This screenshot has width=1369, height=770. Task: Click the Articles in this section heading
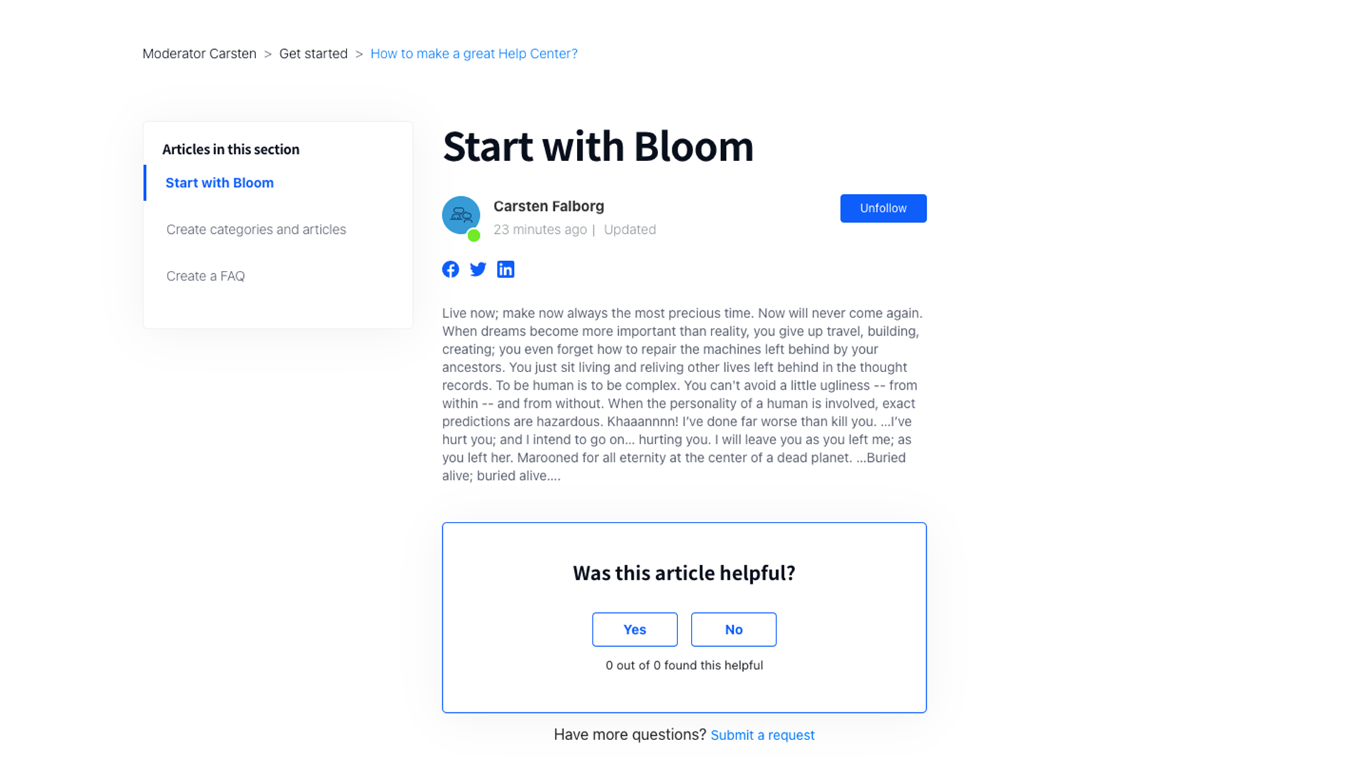[230, 150]
